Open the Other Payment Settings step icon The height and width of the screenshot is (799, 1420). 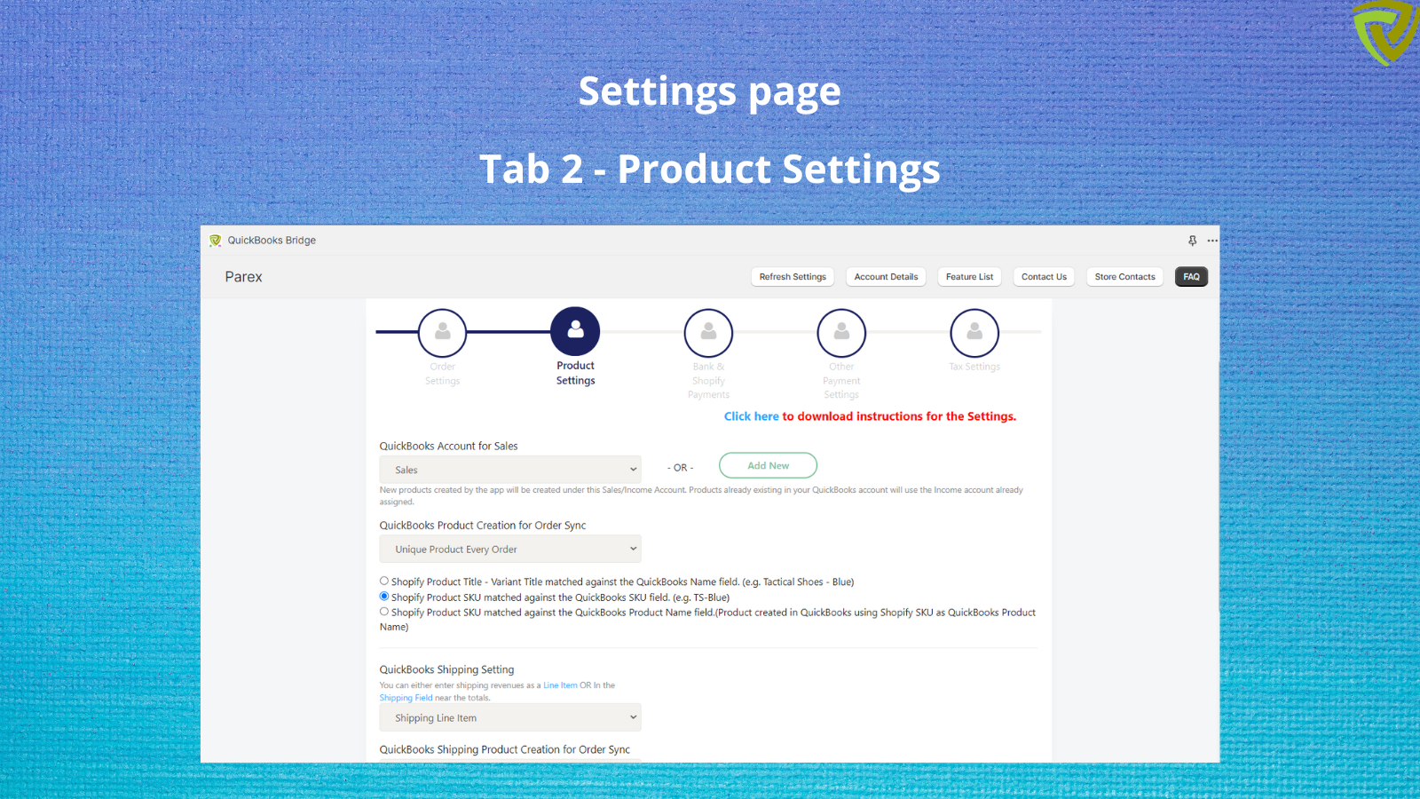tap(840, 331)
